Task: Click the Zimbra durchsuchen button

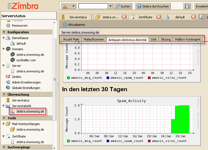Action: pos(153,6)
